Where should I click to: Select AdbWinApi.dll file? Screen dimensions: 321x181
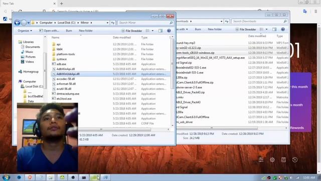click(66, 69)
